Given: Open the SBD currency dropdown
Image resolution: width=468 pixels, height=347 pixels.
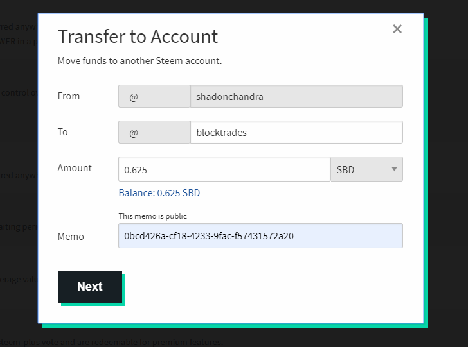Looking at the screenshot, I should [x=367, y=169].
